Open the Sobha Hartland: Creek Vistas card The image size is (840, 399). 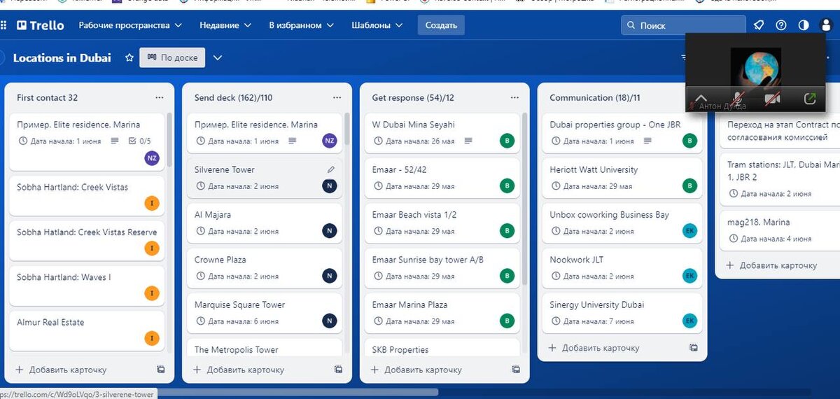point(86,195)
